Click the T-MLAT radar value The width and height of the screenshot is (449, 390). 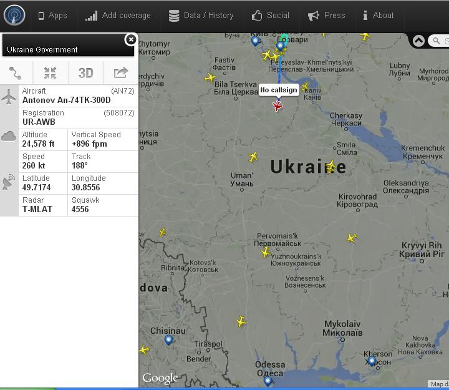click(37, 209)
